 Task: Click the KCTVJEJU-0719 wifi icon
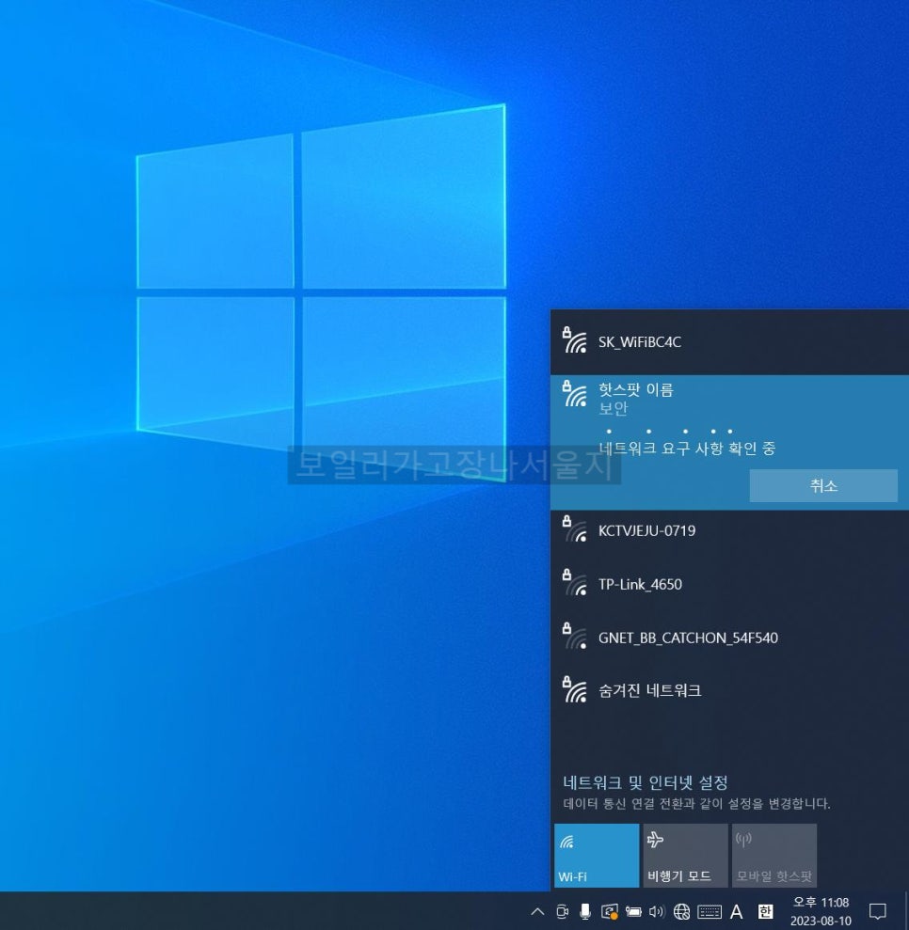pyautogui.click(x=574, y=529)
